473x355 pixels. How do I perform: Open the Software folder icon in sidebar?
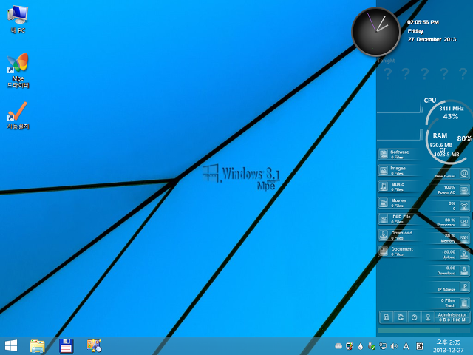384,154
